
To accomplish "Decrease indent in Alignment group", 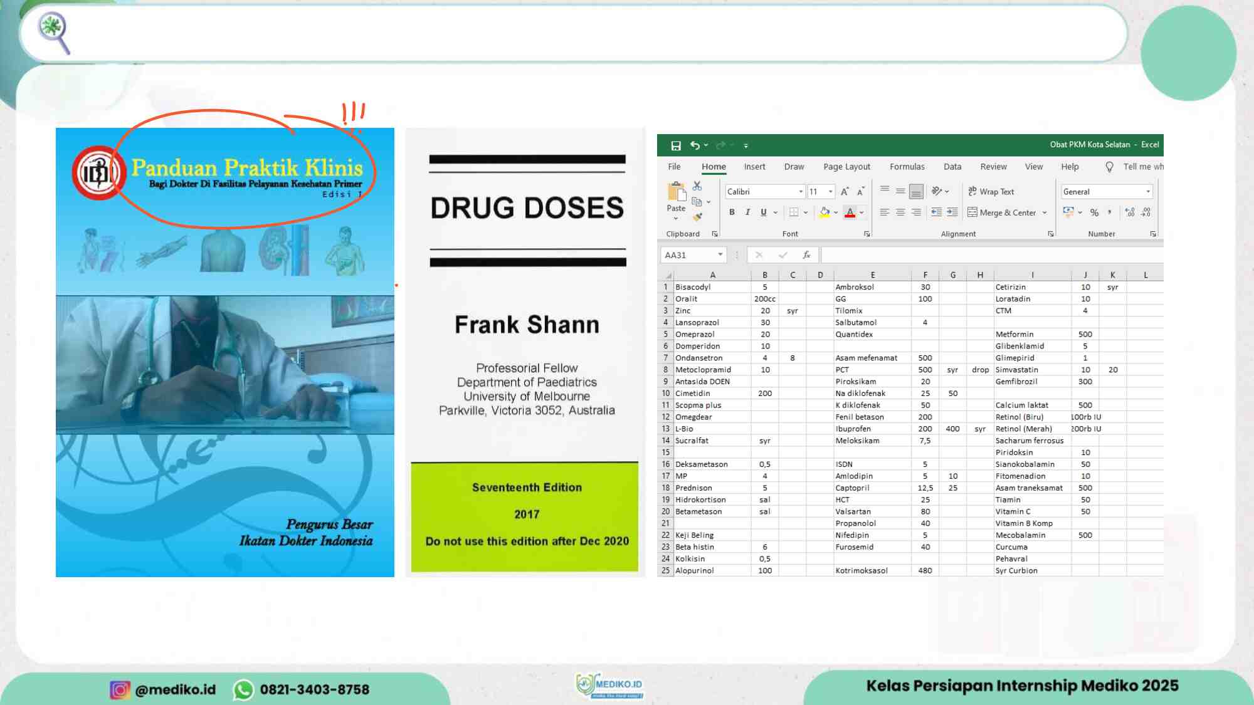I will point(937,212).
